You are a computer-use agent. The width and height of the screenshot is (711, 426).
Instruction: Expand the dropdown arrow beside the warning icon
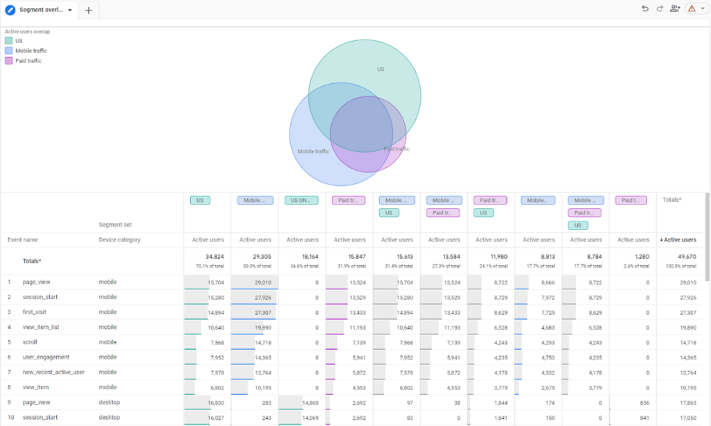[x=703, y=9]
